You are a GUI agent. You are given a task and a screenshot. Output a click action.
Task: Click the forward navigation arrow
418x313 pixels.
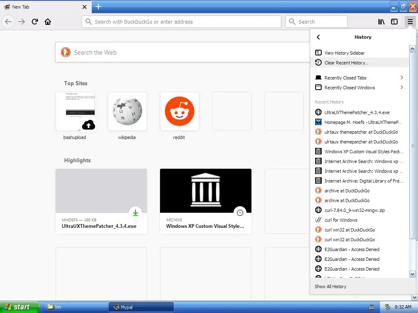point(22,22)
